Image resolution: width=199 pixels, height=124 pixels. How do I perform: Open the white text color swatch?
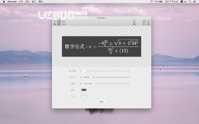[x=84, y=96]
